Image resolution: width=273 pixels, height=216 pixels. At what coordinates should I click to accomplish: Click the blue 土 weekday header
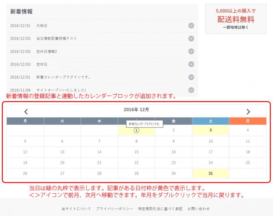click(210, 121)
